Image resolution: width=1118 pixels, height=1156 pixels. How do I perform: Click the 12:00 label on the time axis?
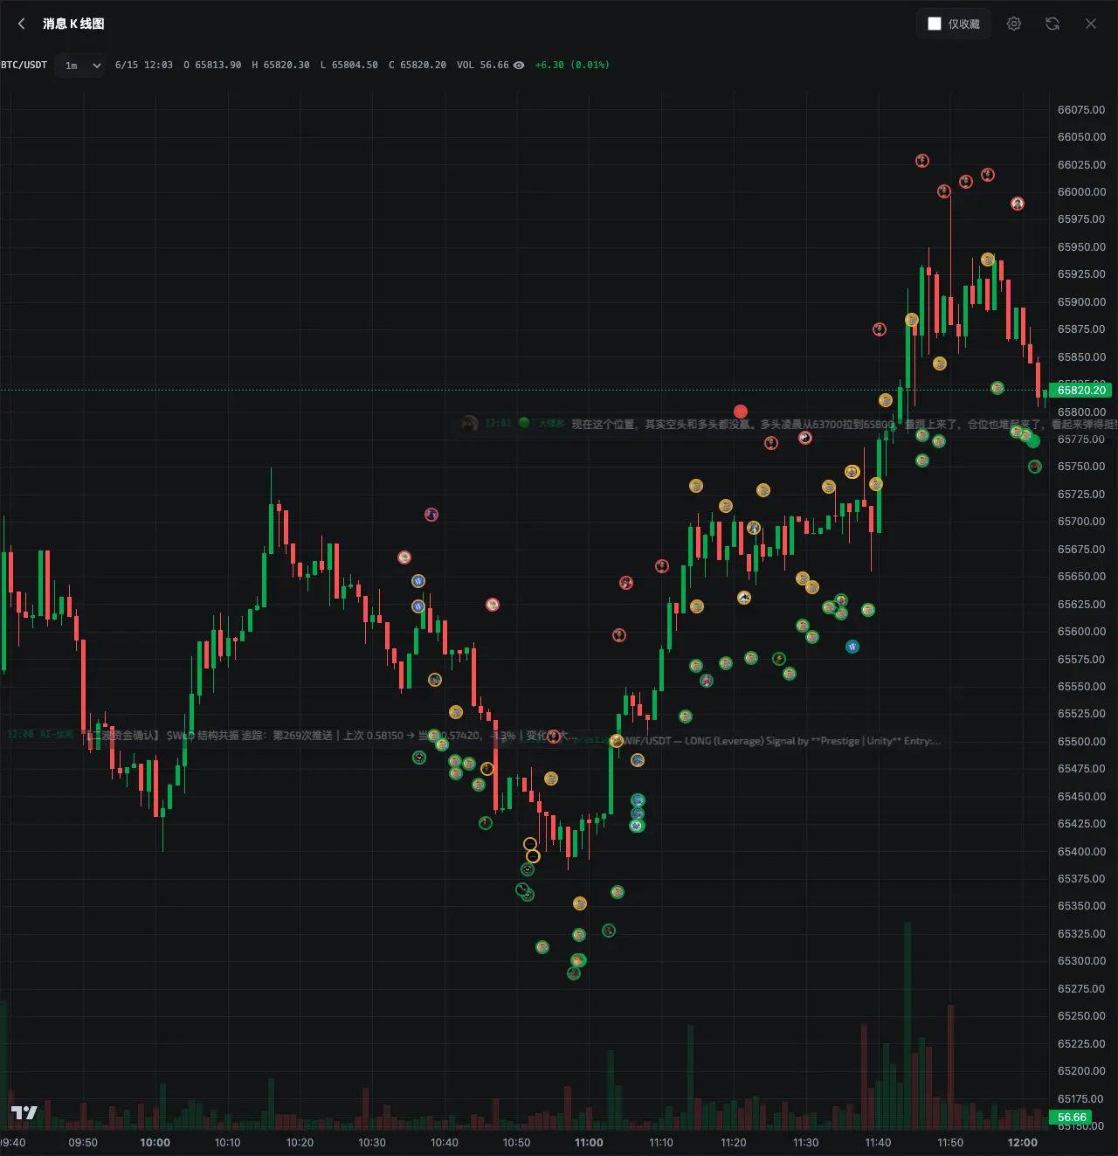[x=1022, y=1142]
